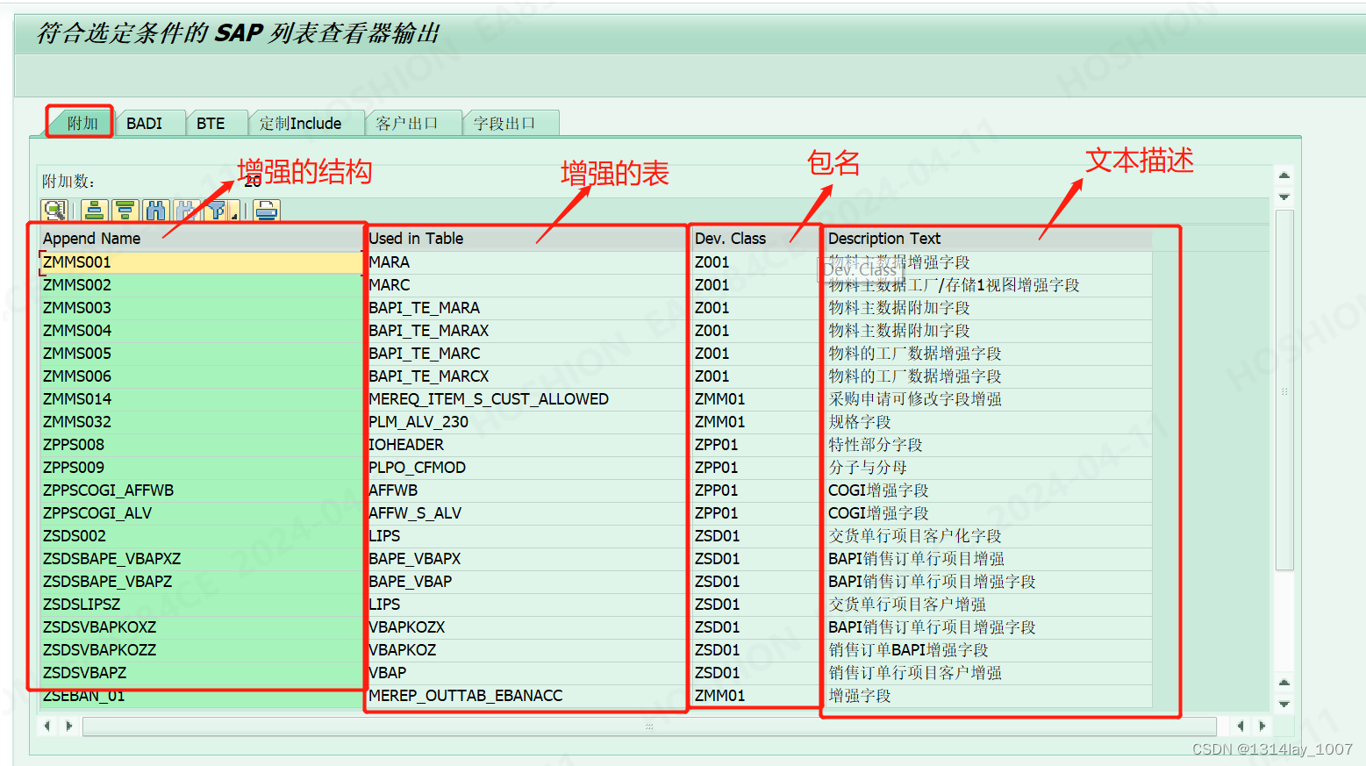The height and width of the screenshot is (766, 1366).
Task: Click the ZMMS003 append name
Action: pyautogui.click(x=201, y=308)
